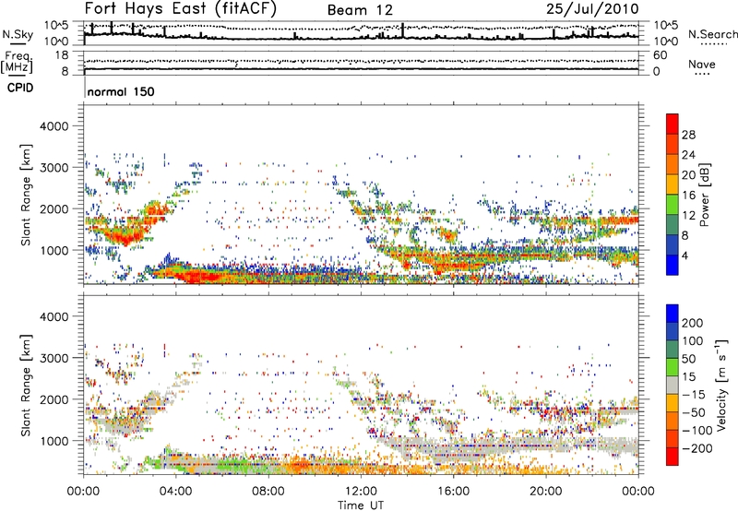The height and width of the screenshot is (511, 738).
Task: Click the 'Power [dB]' colorbar title
Action: pos(704,195)
